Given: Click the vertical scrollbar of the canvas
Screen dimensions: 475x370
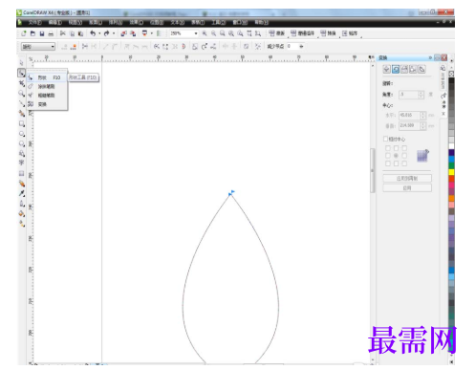Looking at the screenshot, I should pyautogui.click(x=372, y=170).
